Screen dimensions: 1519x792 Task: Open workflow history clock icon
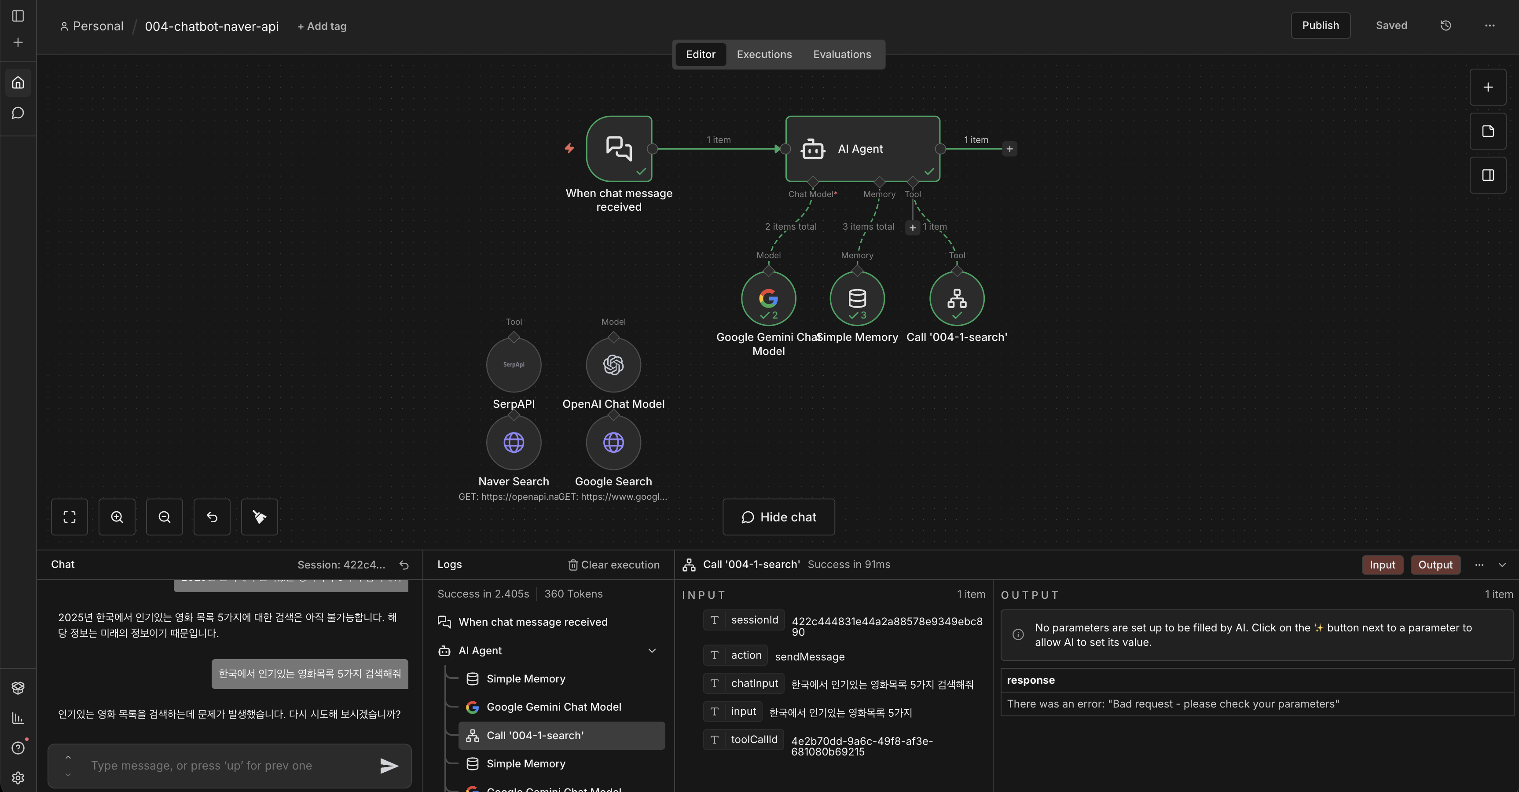coord(1445,26)
